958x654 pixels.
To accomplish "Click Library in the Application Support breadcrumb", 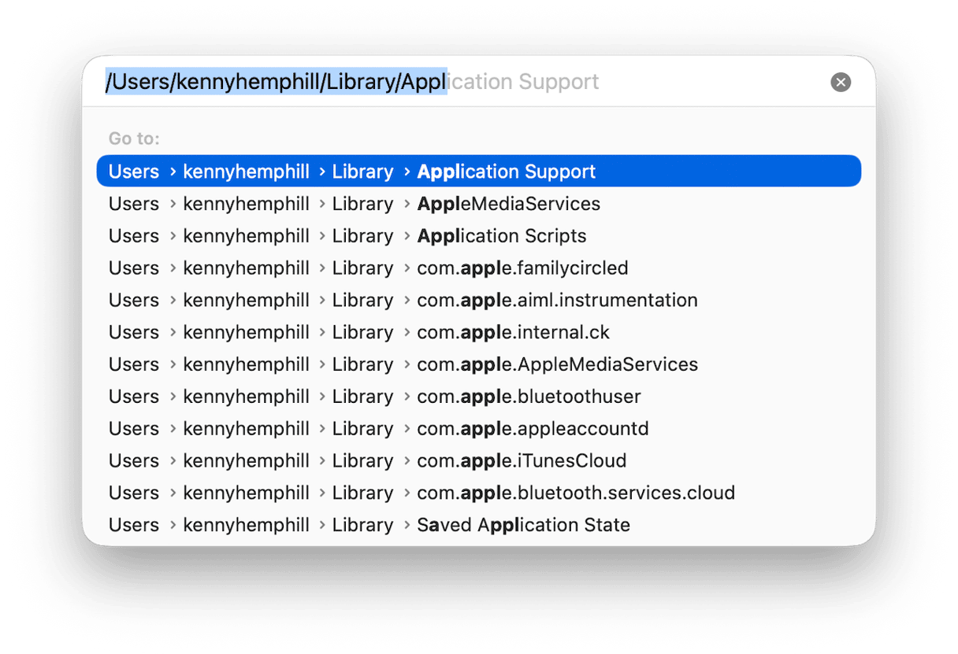I will [x=362, y=172].
